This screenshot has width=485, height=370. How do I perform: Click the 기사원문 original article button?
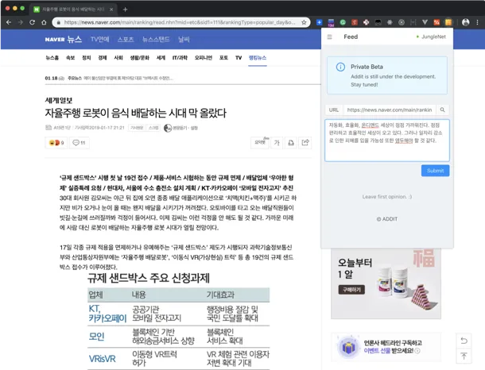(x=137, y=128)
